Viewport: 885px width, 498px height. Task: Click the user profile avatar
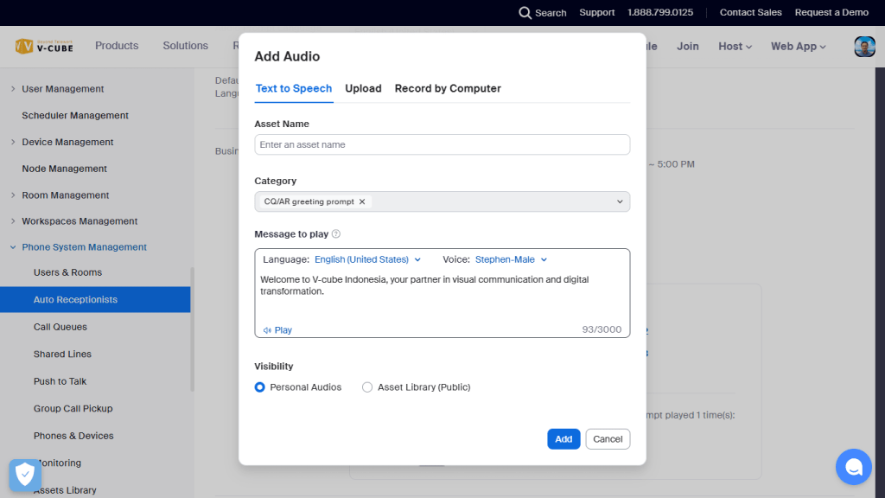tap(864, 47)
